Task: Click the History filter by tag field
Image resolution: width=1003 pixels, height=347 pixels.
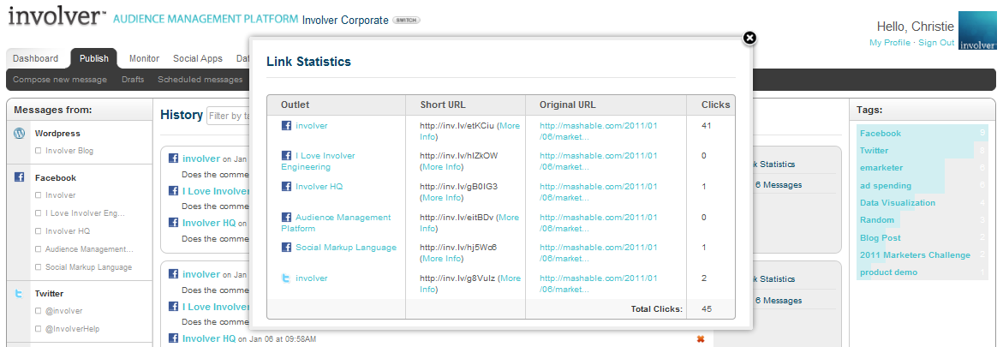Action: tap(228, 116)
